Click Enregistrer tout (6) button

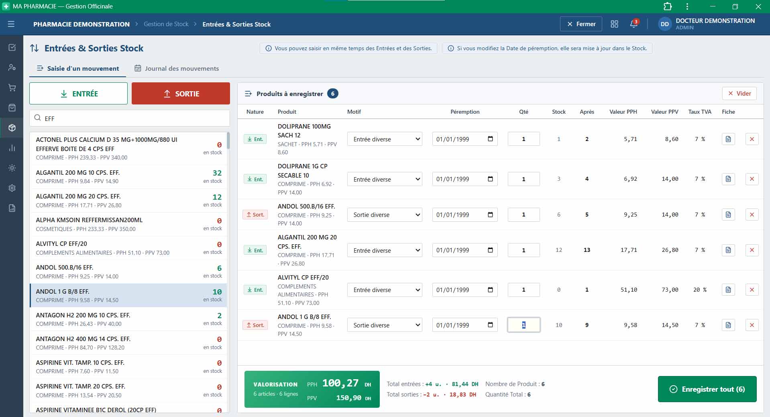707,389
